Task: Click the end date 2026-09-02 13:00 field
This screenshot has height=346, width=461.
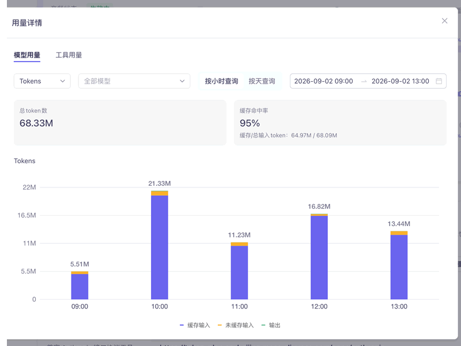Action: pos(400,81)
